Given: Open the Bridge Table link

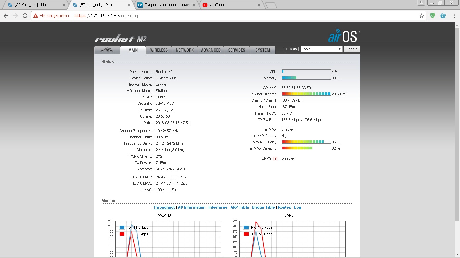Looking at the screenshot, I should (x=263, y=207).
